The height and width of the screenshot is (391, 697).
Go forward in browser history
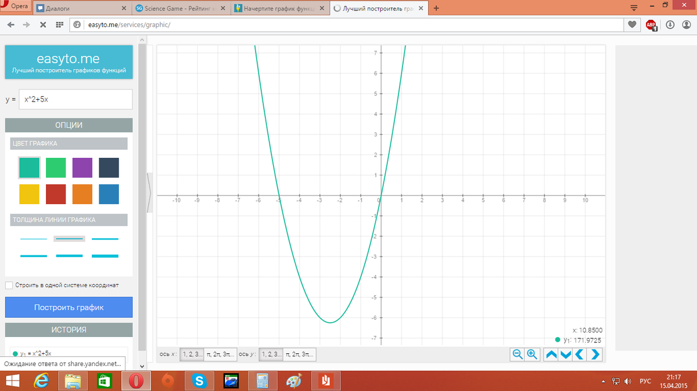[x=26, y=25]
